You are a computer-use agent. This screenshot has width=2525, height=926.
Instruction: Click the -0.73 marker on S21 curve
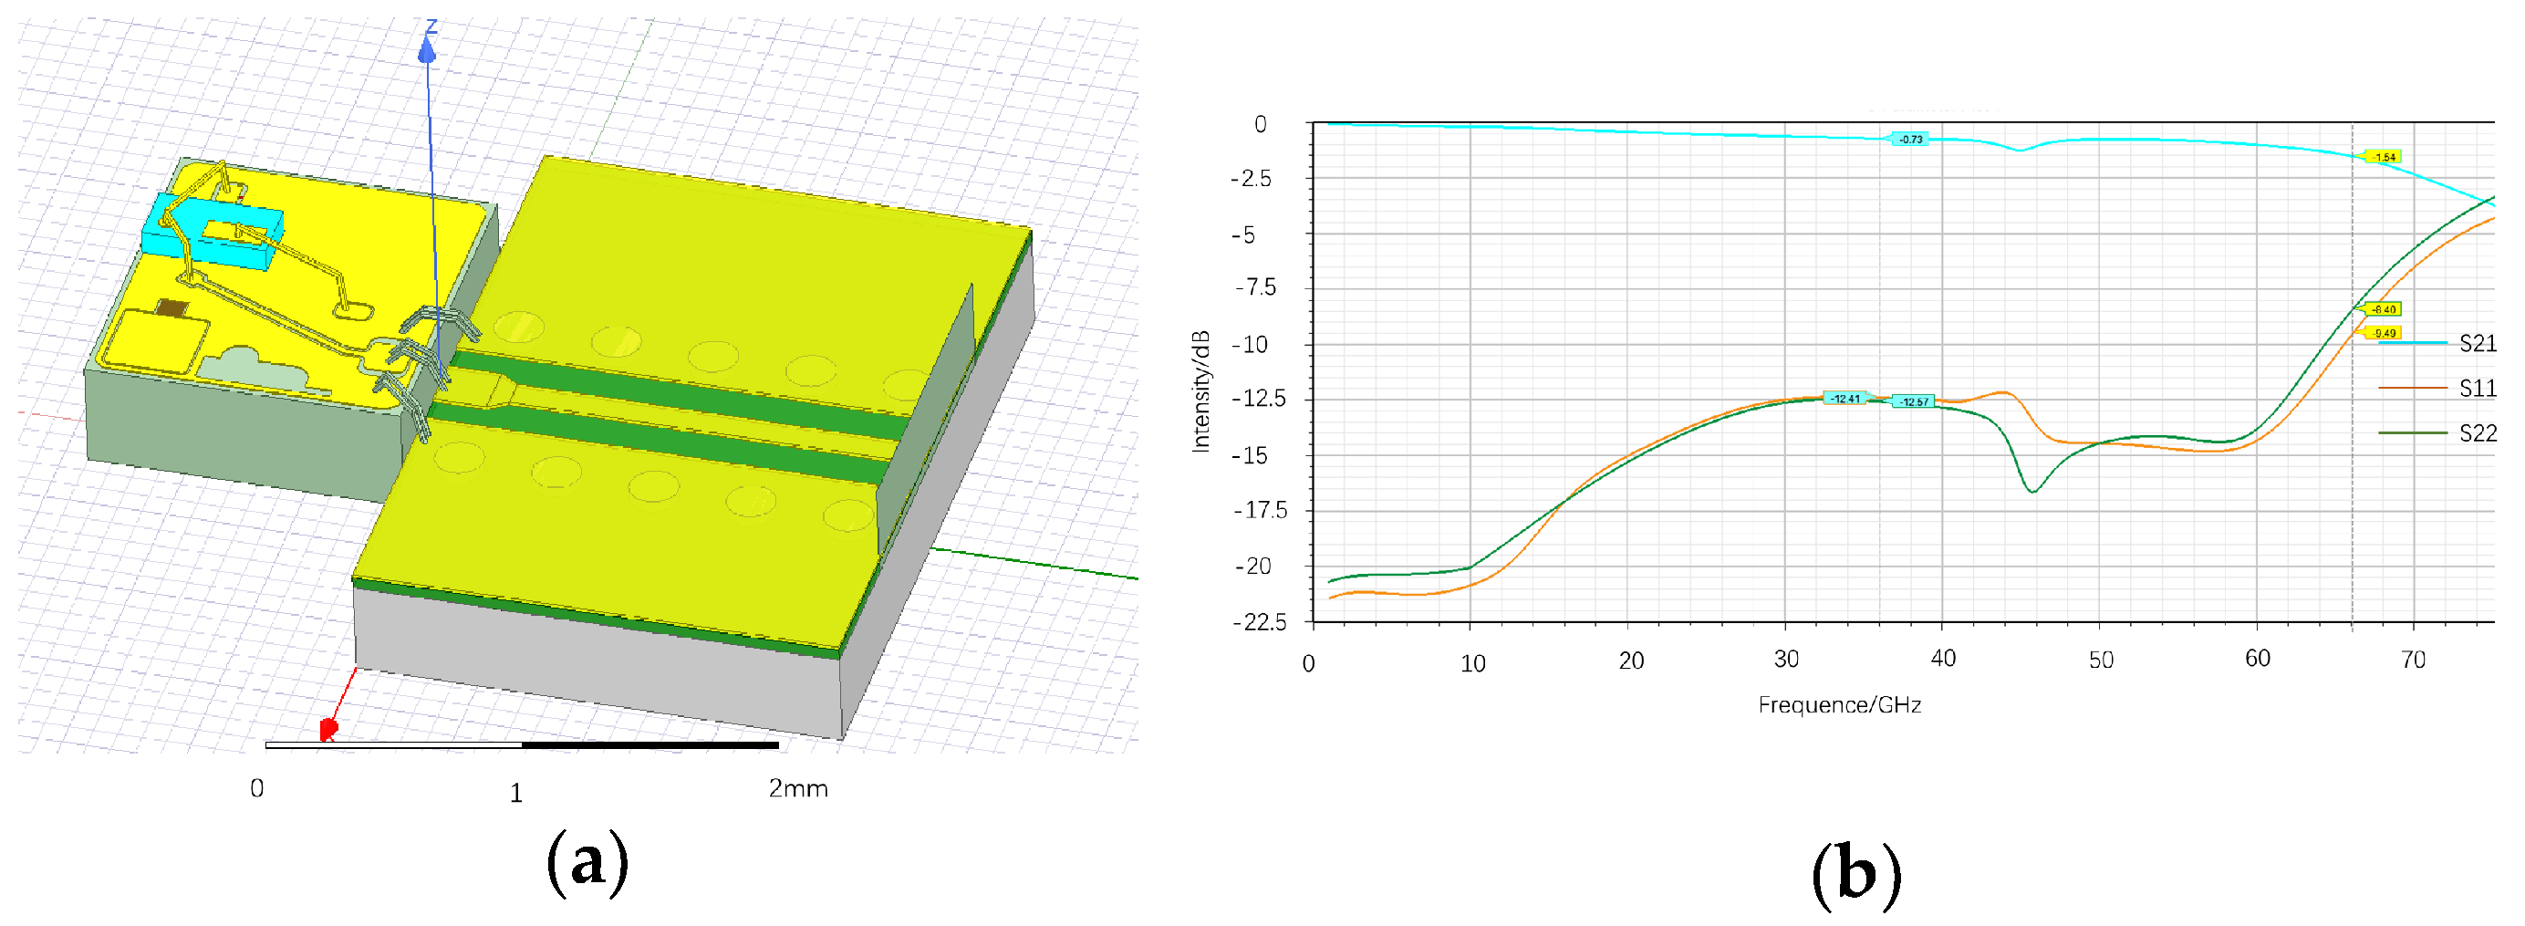pyautogui.click(x=1910, y=140)
